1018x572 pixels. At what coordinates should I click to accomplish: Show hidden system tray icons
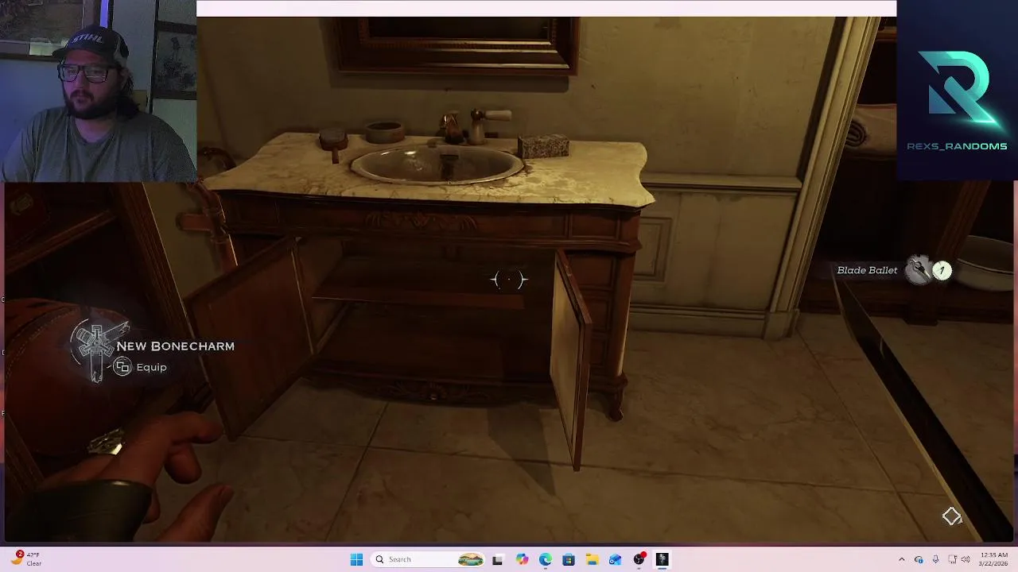(x=901, y=559)
